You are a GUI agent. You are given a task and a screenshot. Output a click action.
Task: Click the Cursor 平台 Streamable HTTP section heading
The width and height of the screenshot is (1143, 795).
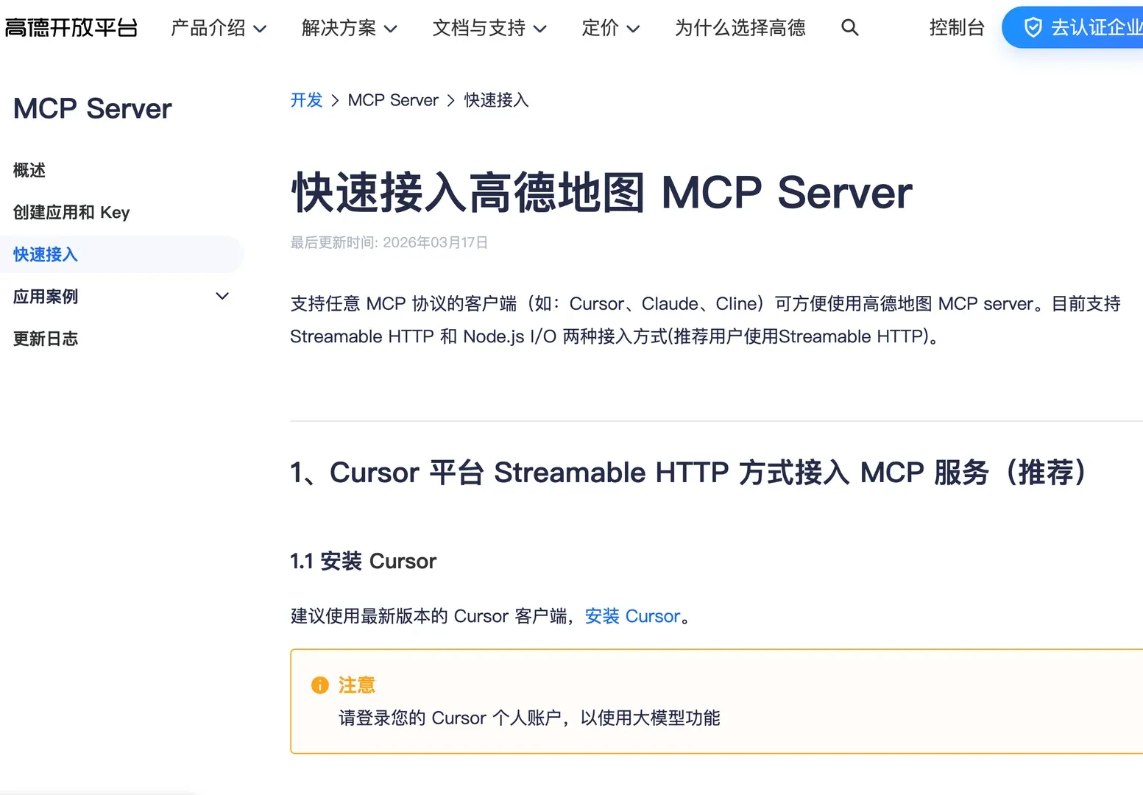[688, 473]
